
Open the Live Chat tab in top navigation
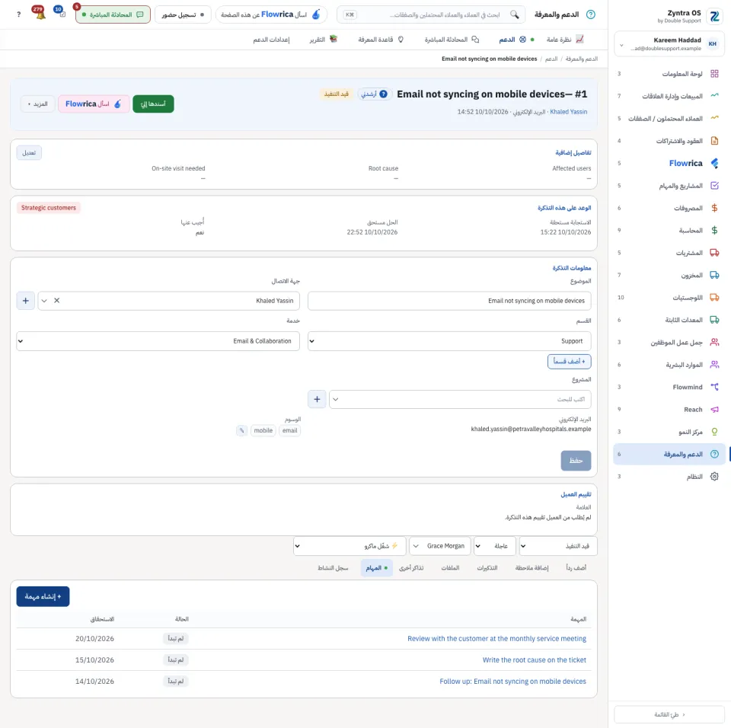click(x=452, y=40)
